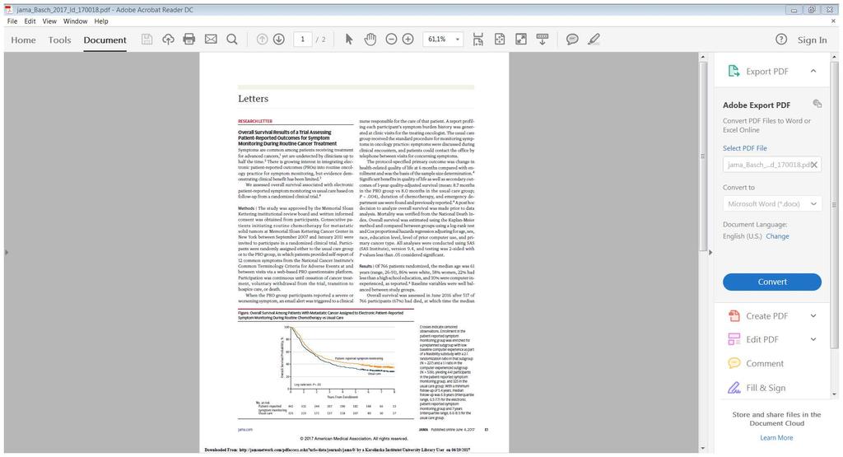
Task: Zoom in with the plus icon
Action: pos(408,40)
